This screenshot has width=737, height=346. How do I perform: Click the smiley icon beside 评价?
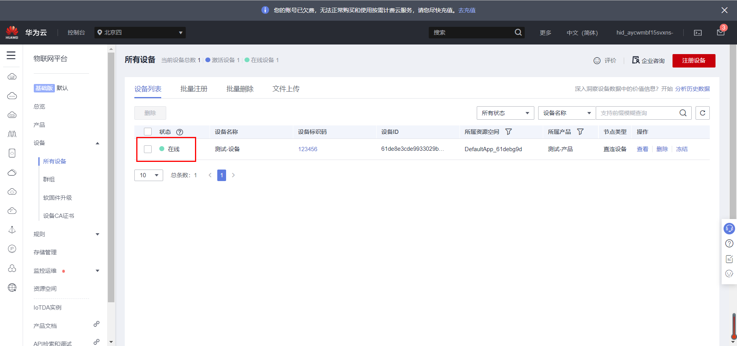[x=597, y=61]
